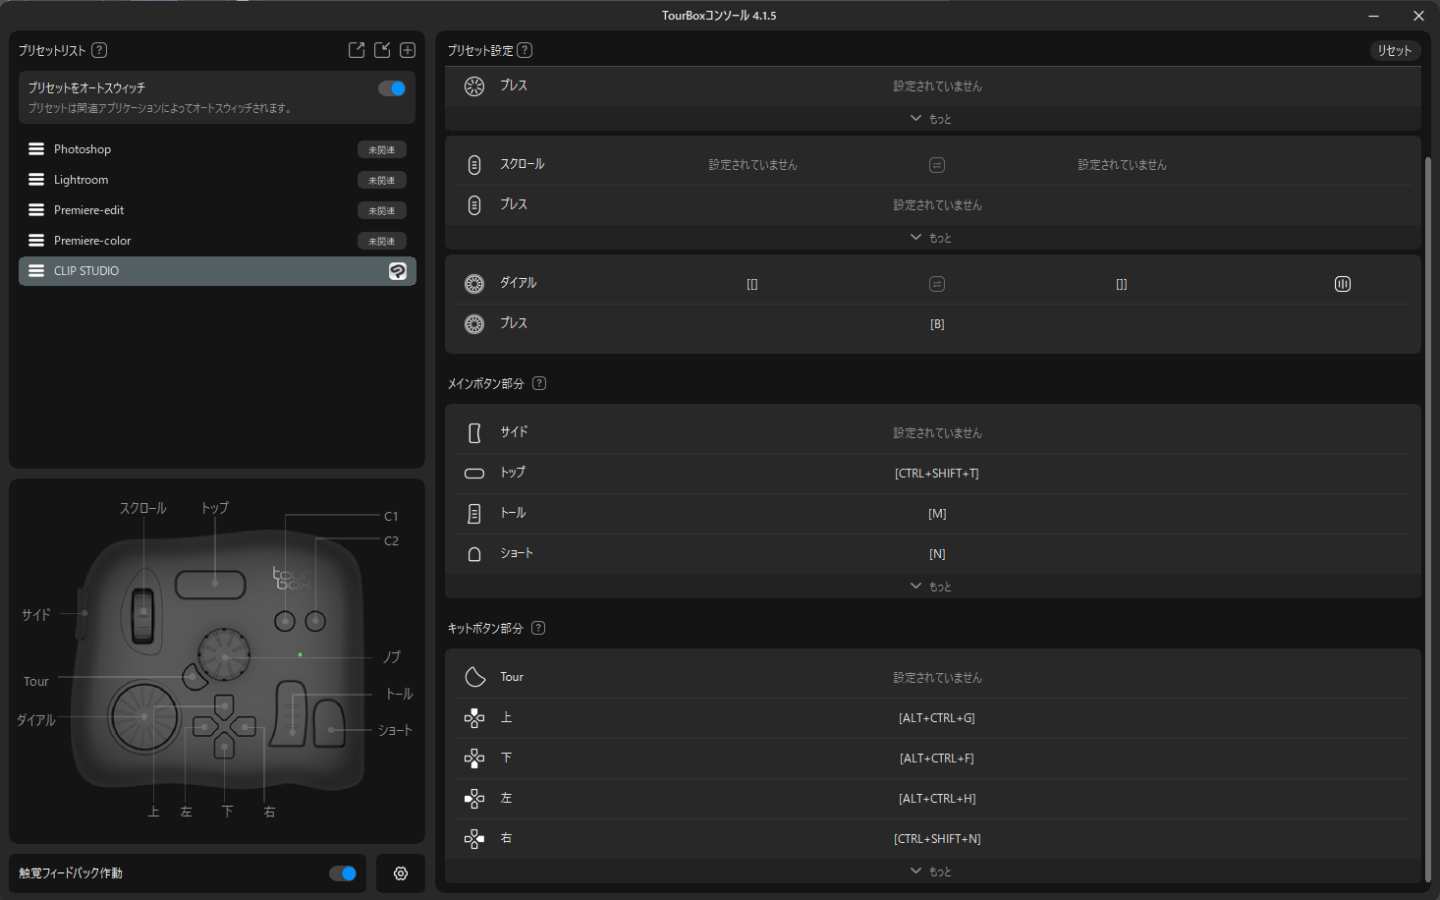The width and height of the screenshot is (1440, 900).
Task: Edit down button shortcut [ALT+CTRL+F]
Action: (937, 759)
